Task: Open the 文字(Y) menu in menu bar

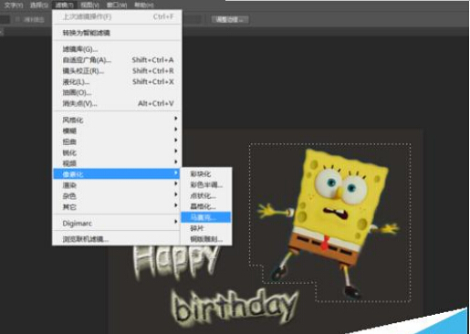Action: click(13, 5)
